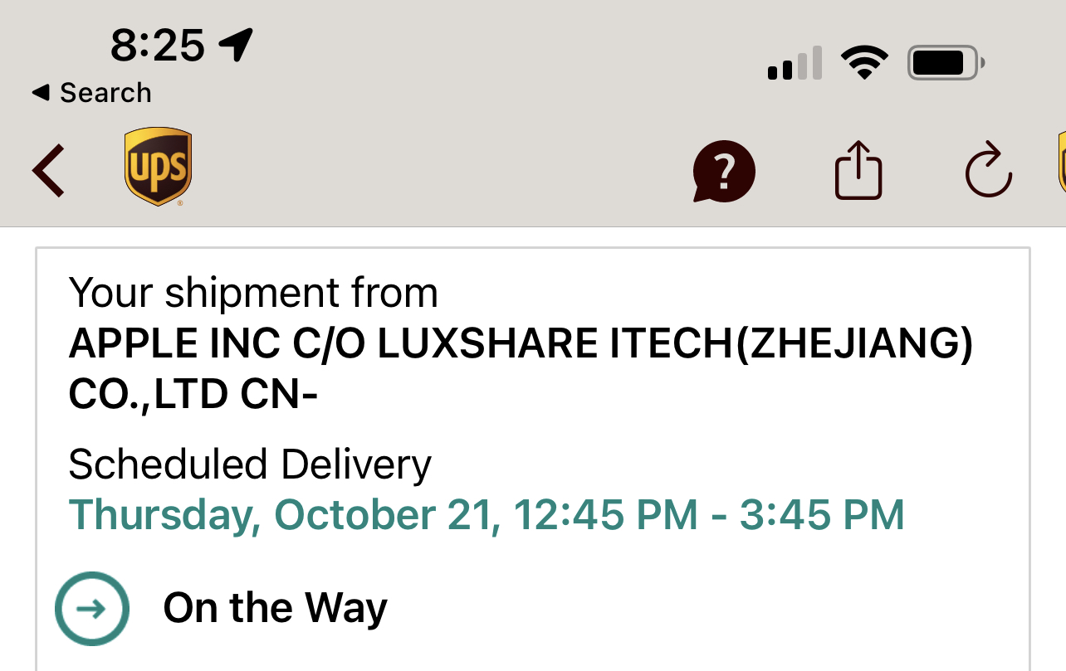This screenshot has height=671, width=1066.
Task: Select the Scheduled Delivery date text
Action: (x=487, y=514)
